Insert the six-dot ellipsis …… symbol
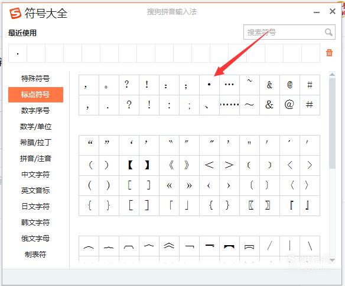Viewport: 345px width, 286px height. tap(229, 105)
